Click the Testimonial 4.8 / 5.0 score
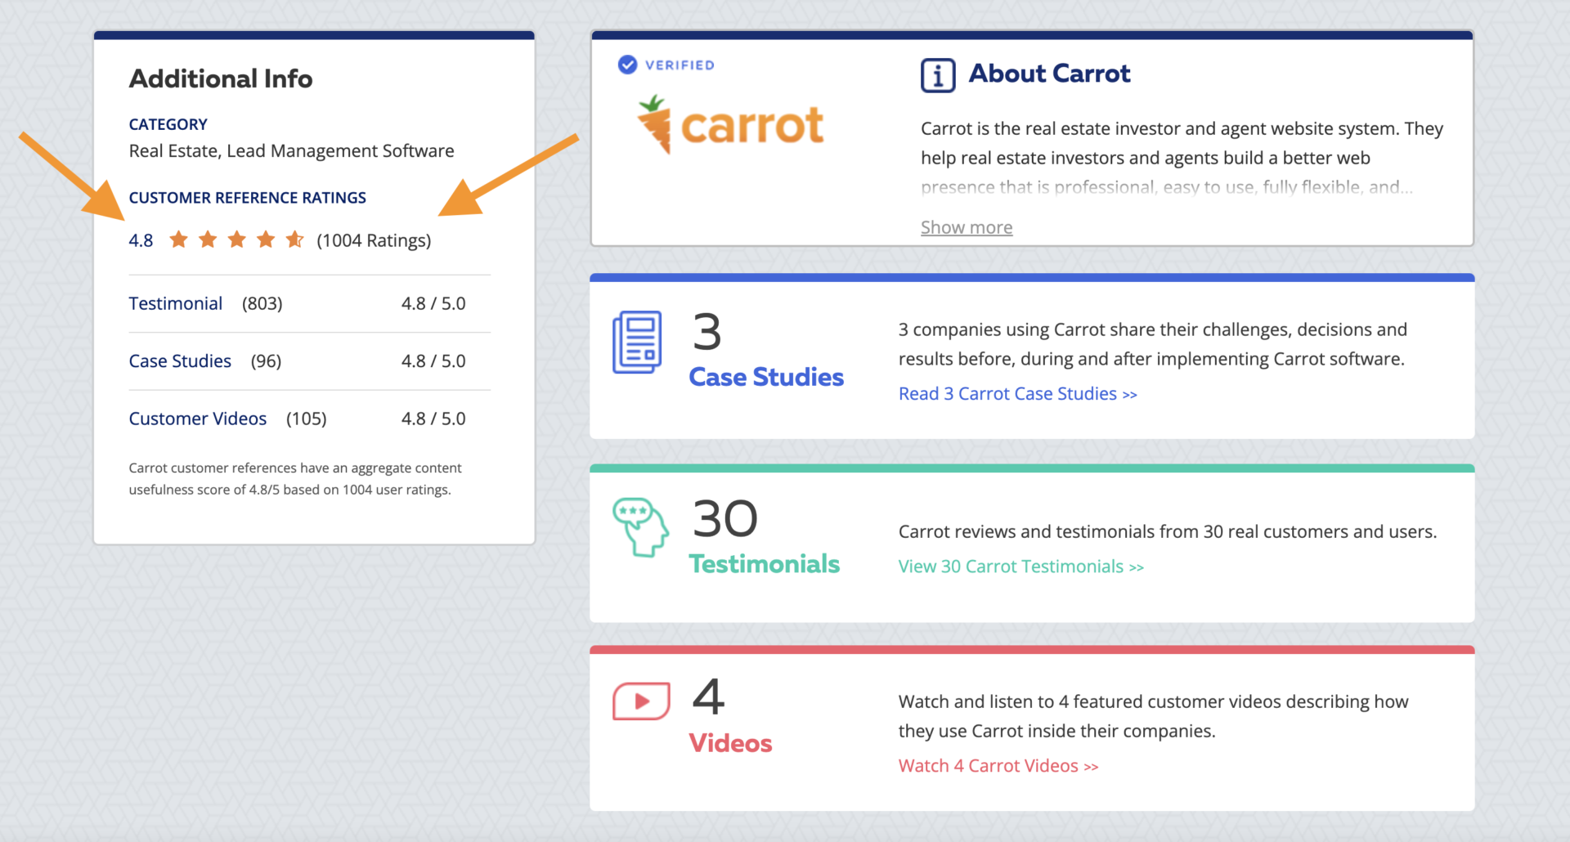The image size is (1570, 842). tap(433, 304)
